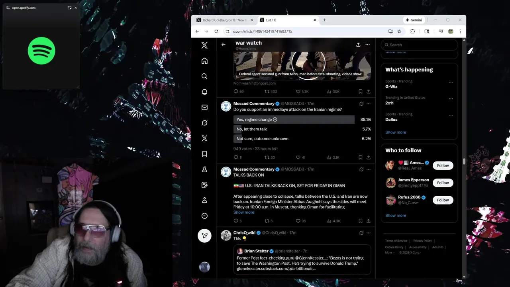
Task: Repost the Mossad poll post
Action: point(270,157)
